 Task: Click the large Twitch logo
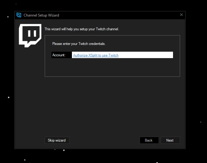[x=30, y=35]
